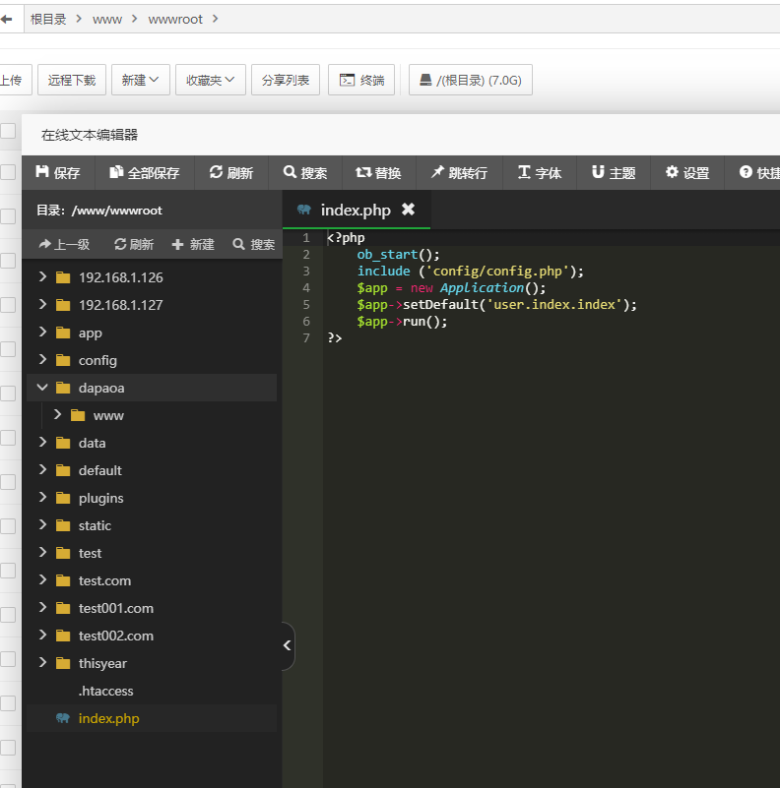Open Terminal (终端) button

point(361,80)
